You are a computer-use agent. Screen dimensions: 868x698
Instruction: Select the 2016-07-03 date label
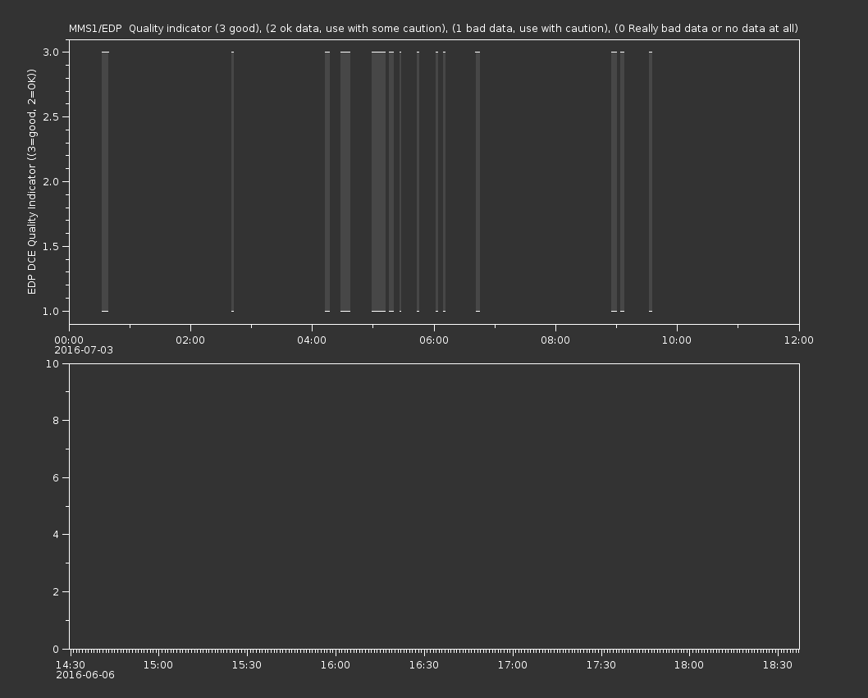coord(84,350)
